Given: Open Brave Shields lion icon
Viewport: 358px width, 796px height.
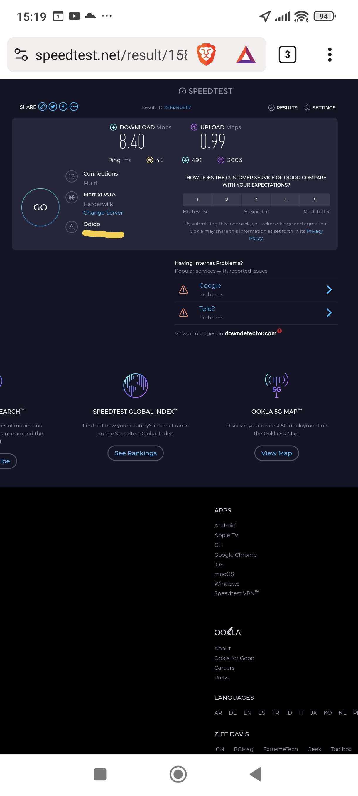Looking at the screenshot, I should (206, 55).
